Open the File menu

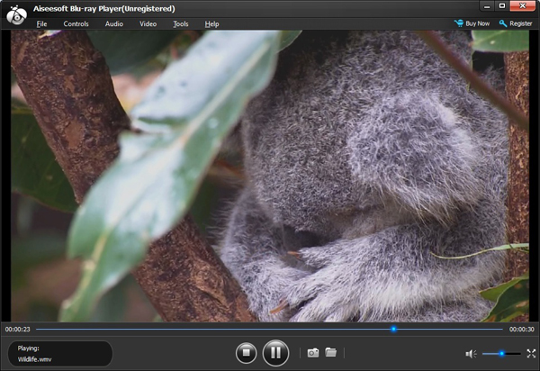(41, 23)
